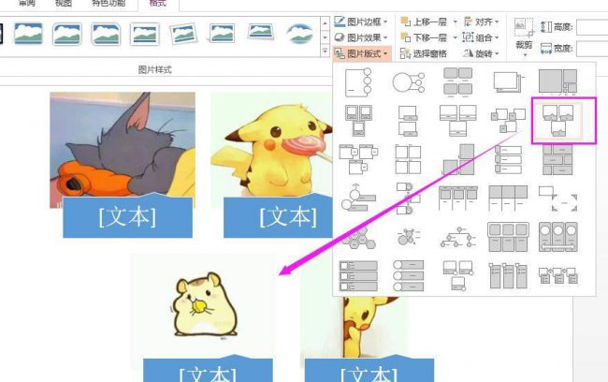Select layout of three stacked rows with small squares
The width and height of the screenshot is (608, 382).
[x=508, y=159]
